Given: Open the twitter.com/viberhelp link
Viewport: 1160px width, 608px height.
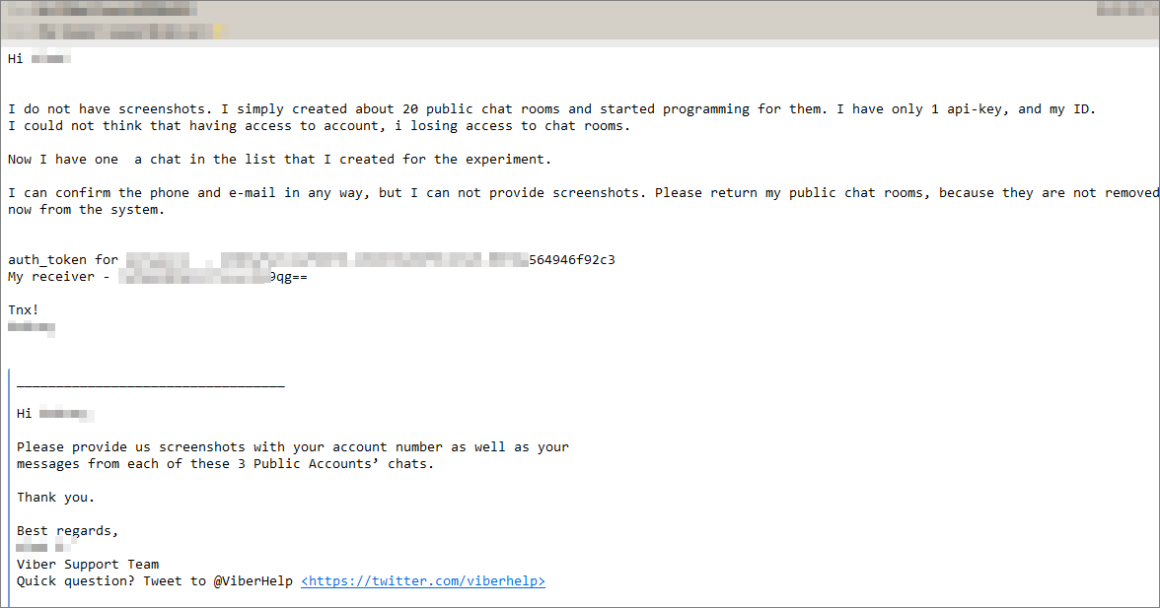Looking at the screenshot, I should tap(423, 581).
